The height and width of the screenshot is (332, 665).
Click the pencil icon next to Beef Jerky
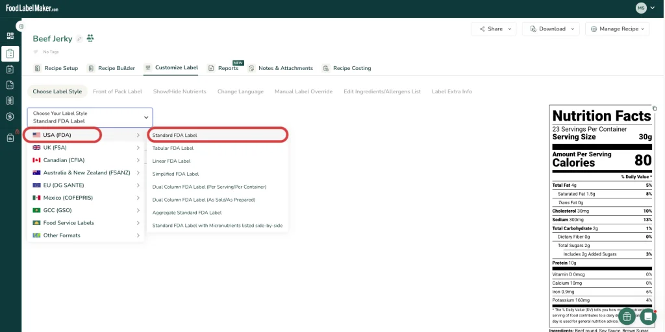pyautogui.click(x=79, y=39)
